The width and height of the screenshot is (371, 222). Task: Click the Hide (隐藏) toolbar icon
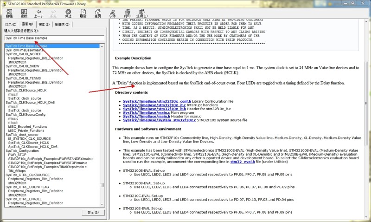pos(9,13)
